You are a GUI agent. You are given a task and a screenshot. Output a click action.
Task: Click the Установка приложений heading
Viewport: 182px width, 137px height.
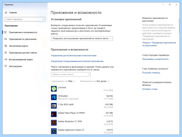point(66,19)
